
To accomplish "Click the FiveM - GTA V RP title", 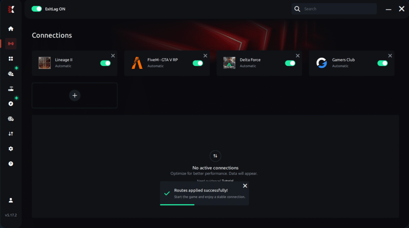I will 163,60.
